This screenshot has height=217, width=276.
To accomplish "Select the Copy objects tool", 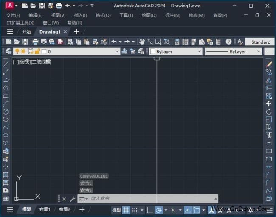I will point(269,72).
